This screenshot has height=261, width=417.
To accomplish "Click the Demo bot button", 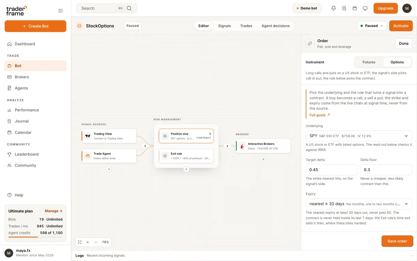I will pyautogui.click(x=307, y=8).
